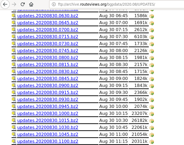Click package download icon for 1843k file
184x145 pixels.
(152, 86)
